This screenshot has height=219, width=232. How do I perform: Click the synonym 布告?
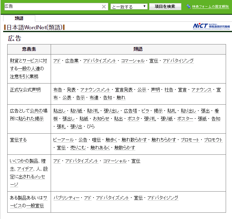point(58,90)
